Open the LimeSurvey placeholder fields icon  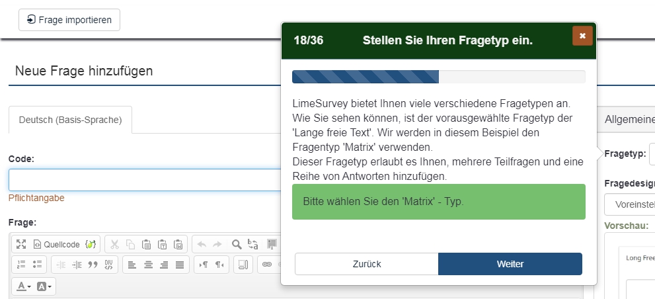[x=91, y=244]
